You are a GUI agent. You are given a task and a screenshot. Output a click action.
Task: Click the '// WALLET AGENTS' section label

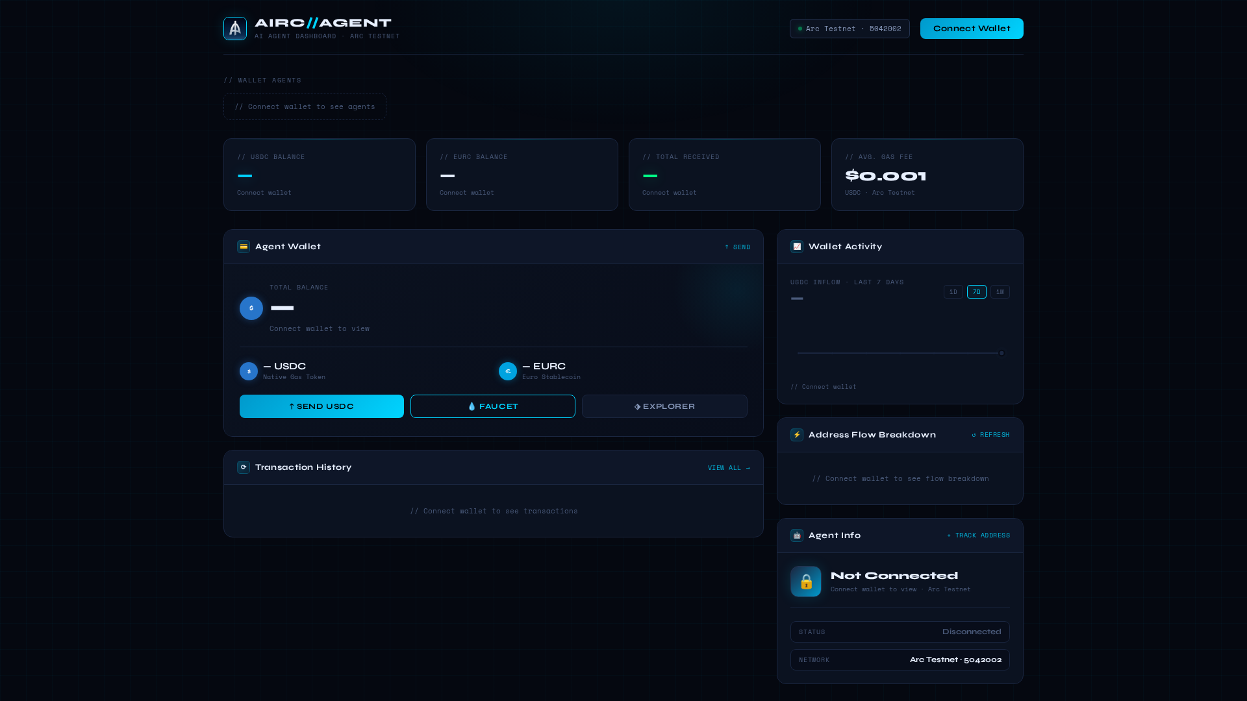coord(262,80)
